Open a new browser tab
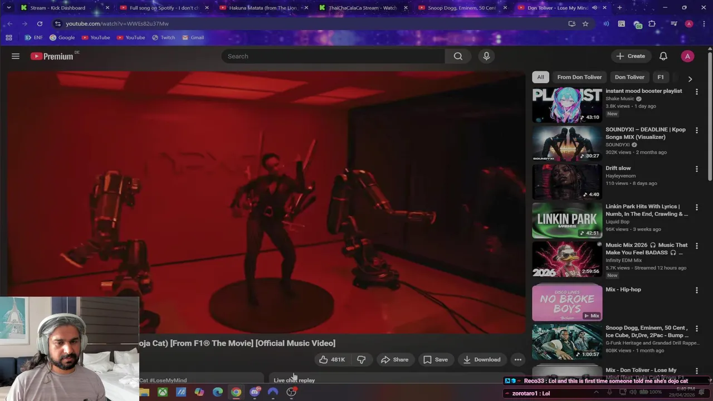The height and width of the screenshot is (401, 713). [619, 8]
